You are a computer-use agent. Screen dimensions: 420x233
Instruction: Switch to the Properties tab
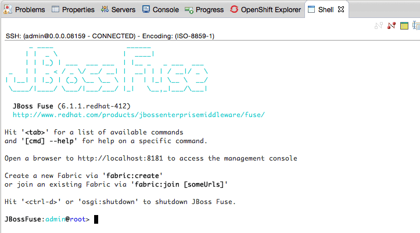tap(73, 10)
